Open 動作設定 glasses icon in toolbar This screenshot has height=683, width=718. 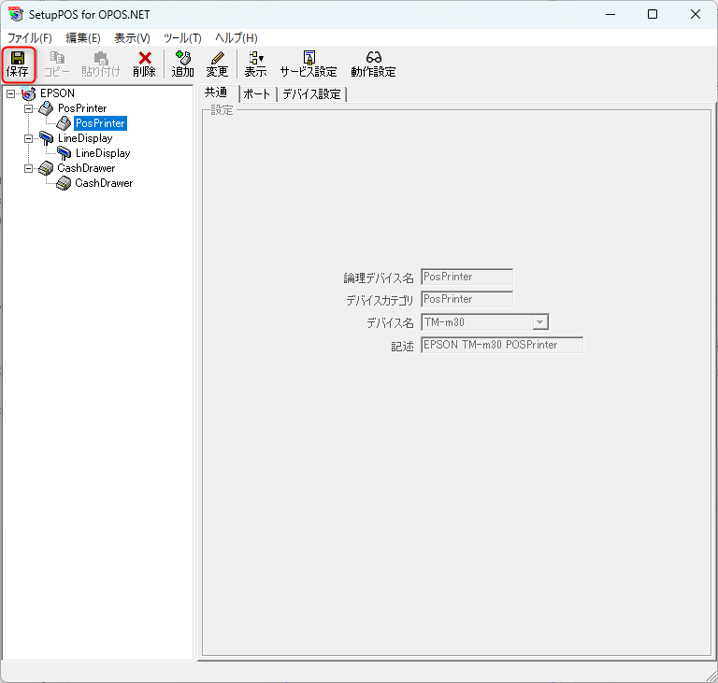[x=373, y=64]
